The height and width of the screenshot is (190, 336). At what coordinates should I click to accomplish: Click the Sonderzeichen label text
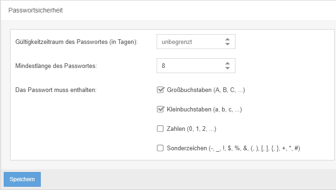click(234, 148)
